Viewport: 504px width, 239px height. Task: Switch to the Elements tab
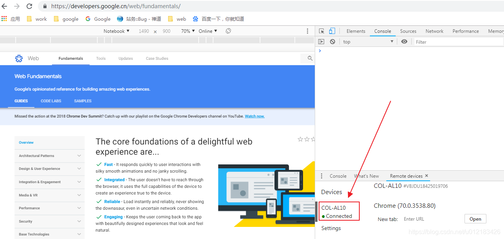(x=356, y=31)
